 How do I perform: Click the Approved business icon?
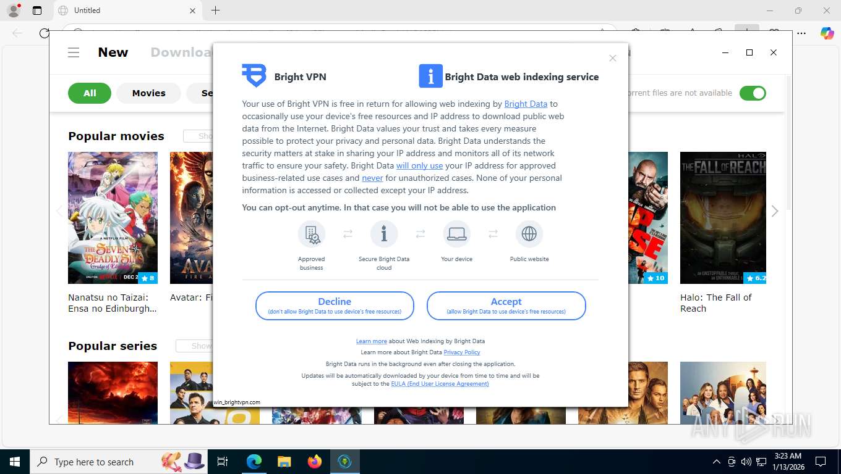point(311,235)
